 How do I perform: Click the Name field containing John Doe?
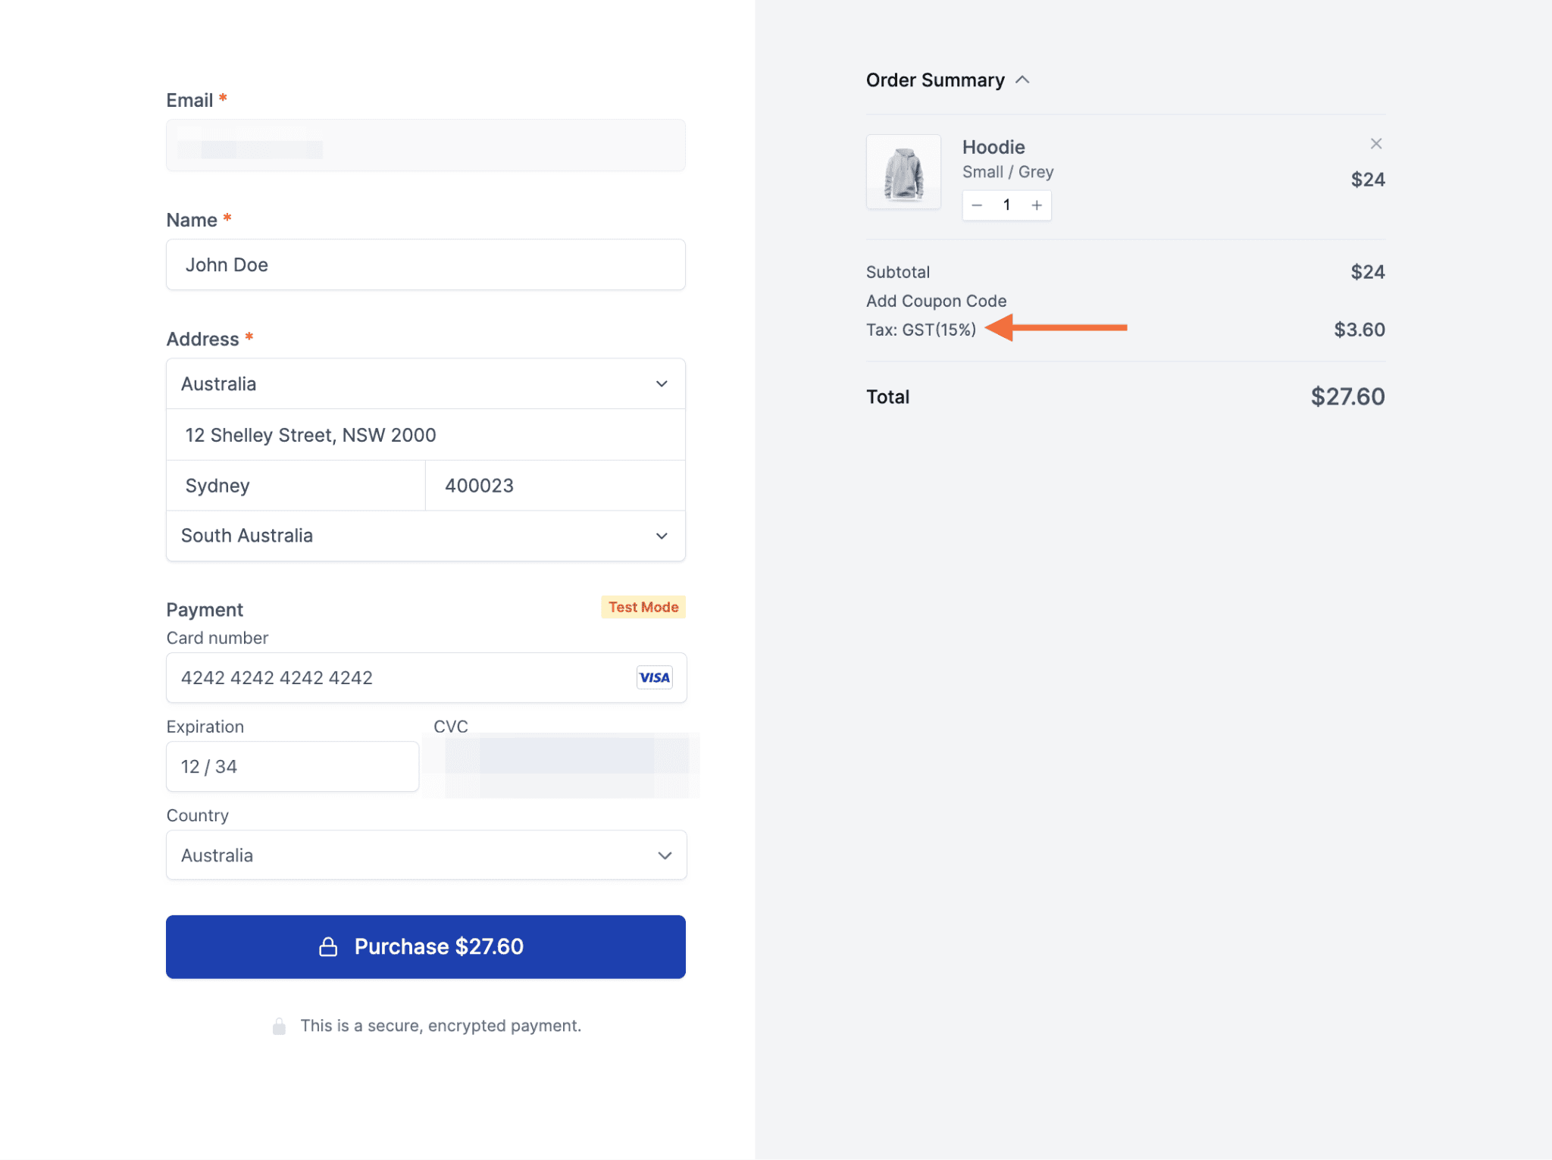pyautogui.click(x=425, y=265)
